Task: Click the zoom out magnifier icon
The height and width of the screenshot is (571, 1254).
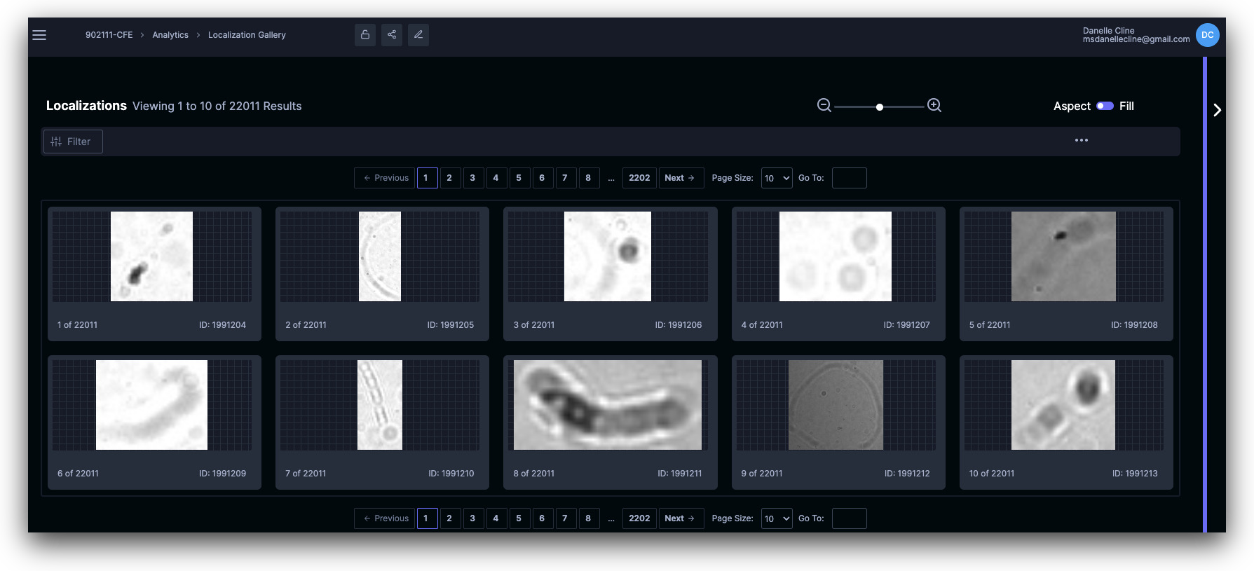Action: pyautogui.click(x=824, y=106)
